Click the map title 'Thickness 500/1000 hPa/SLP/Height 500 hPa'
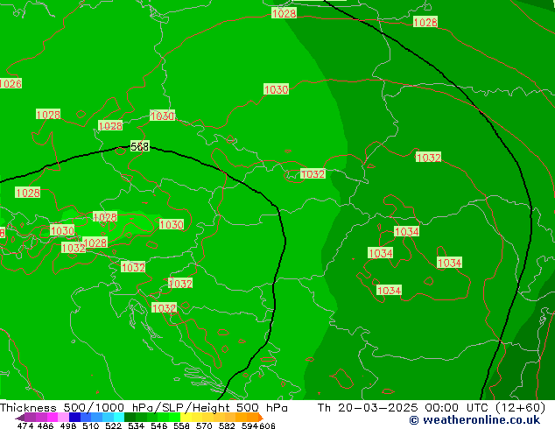 [144, 407]
